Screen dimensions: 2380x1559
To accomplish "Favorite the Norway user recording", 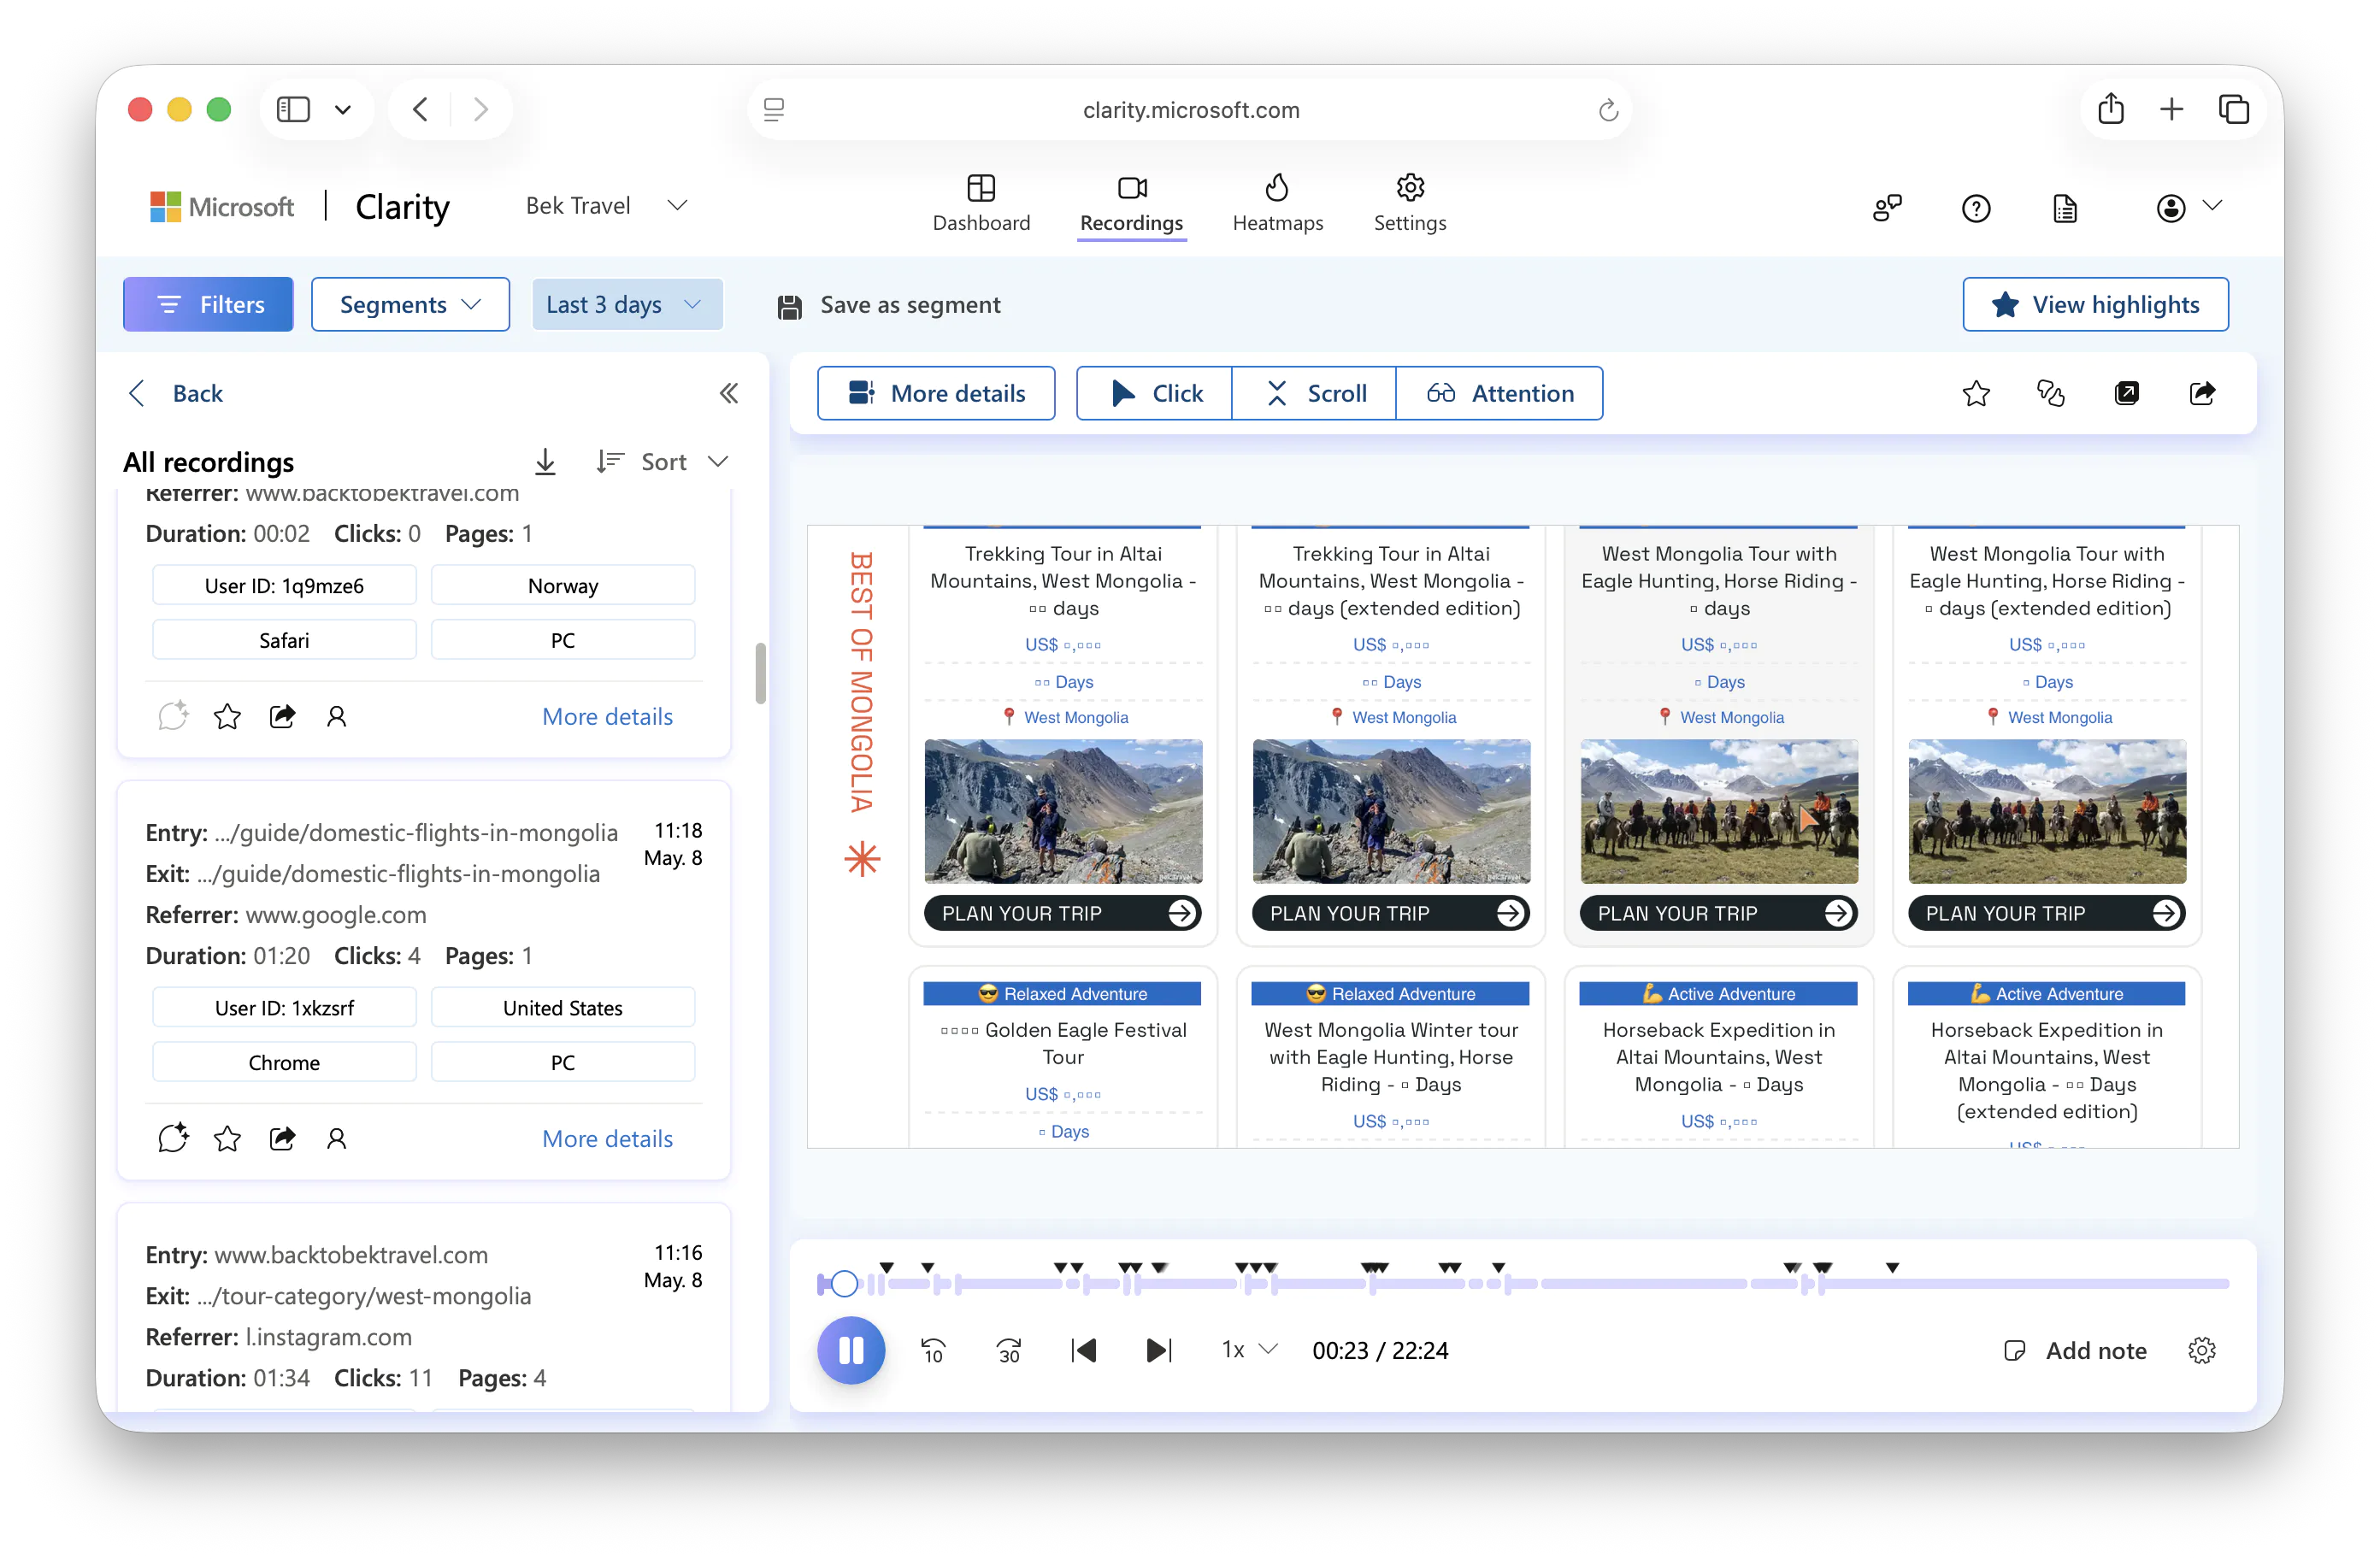I will coord(227,716).
